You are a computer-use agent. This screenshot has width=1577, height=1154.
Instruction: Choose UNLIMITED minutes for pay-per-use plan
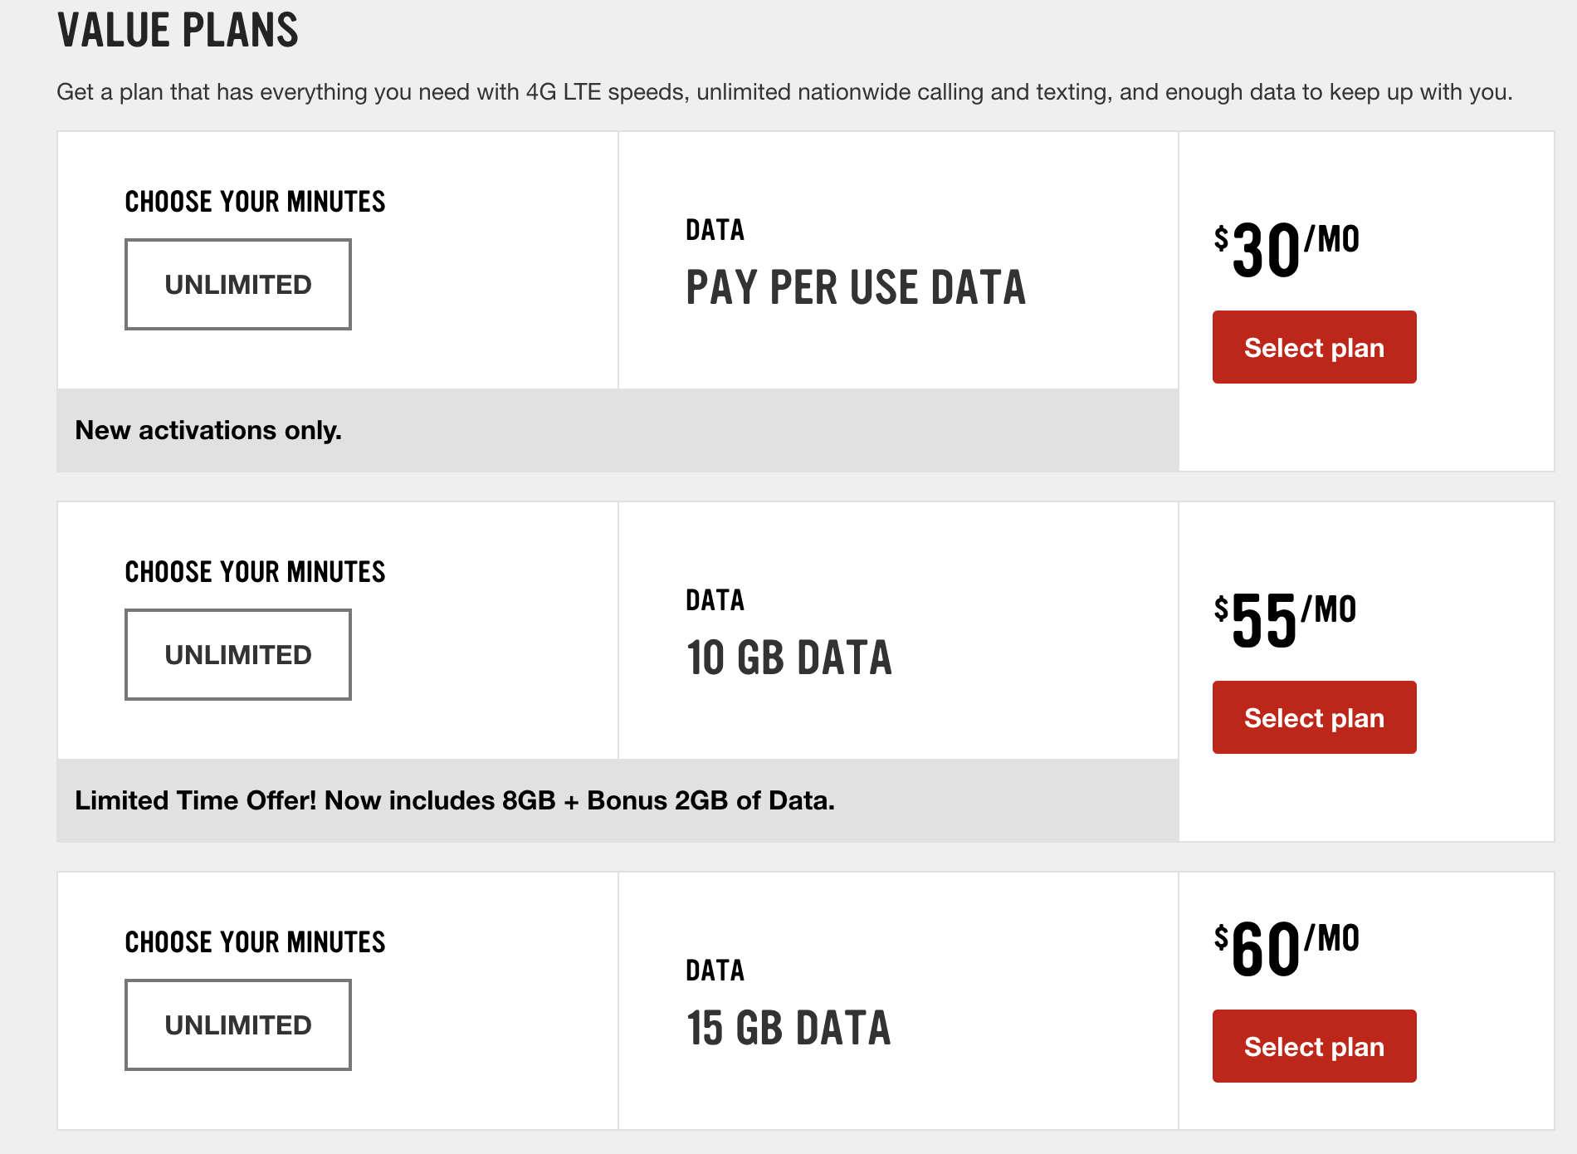238,285
